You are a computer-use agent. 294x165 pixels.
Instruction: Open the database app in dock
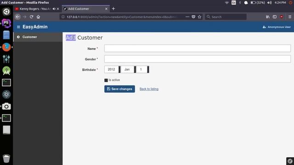(x=6, y=35)
